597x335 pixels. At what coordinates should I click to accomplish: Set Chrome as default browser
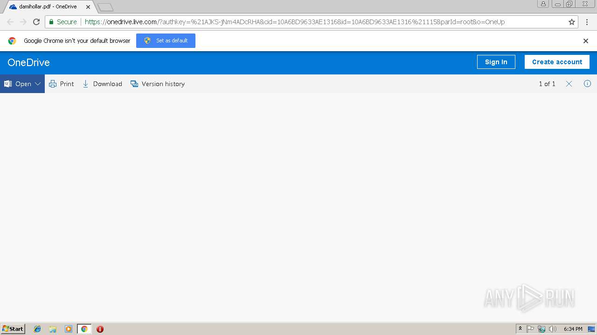pos(166,40)
